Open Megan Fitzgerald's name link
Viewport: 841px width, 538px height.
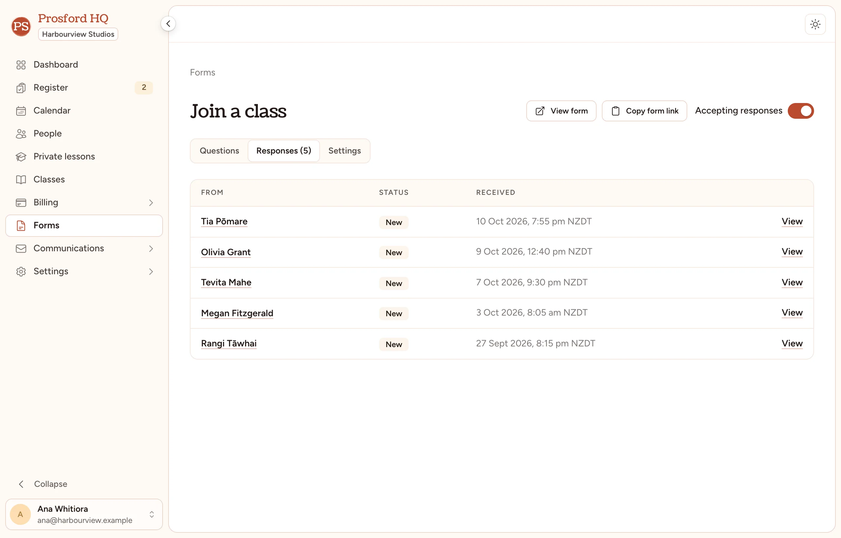pyautogui.click(x=237, y=313)
